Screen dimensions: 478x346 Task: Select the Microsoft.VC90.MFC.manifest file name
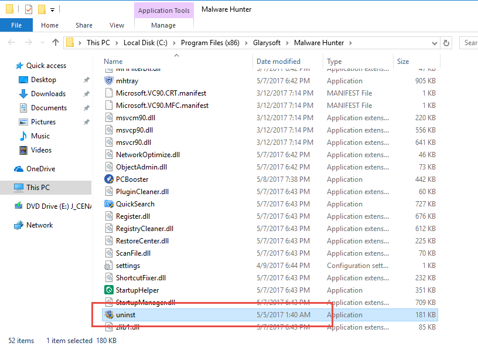[x=162, y=105]
